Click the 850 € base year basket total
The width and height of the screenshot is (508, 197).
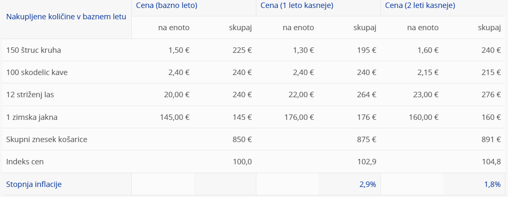point(242,140)
